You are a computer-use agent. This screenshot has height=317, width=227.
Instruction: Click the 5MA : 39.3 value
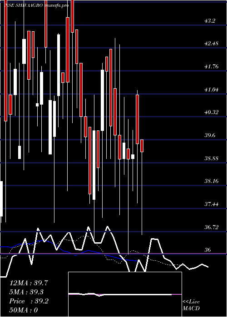[26, 292]
